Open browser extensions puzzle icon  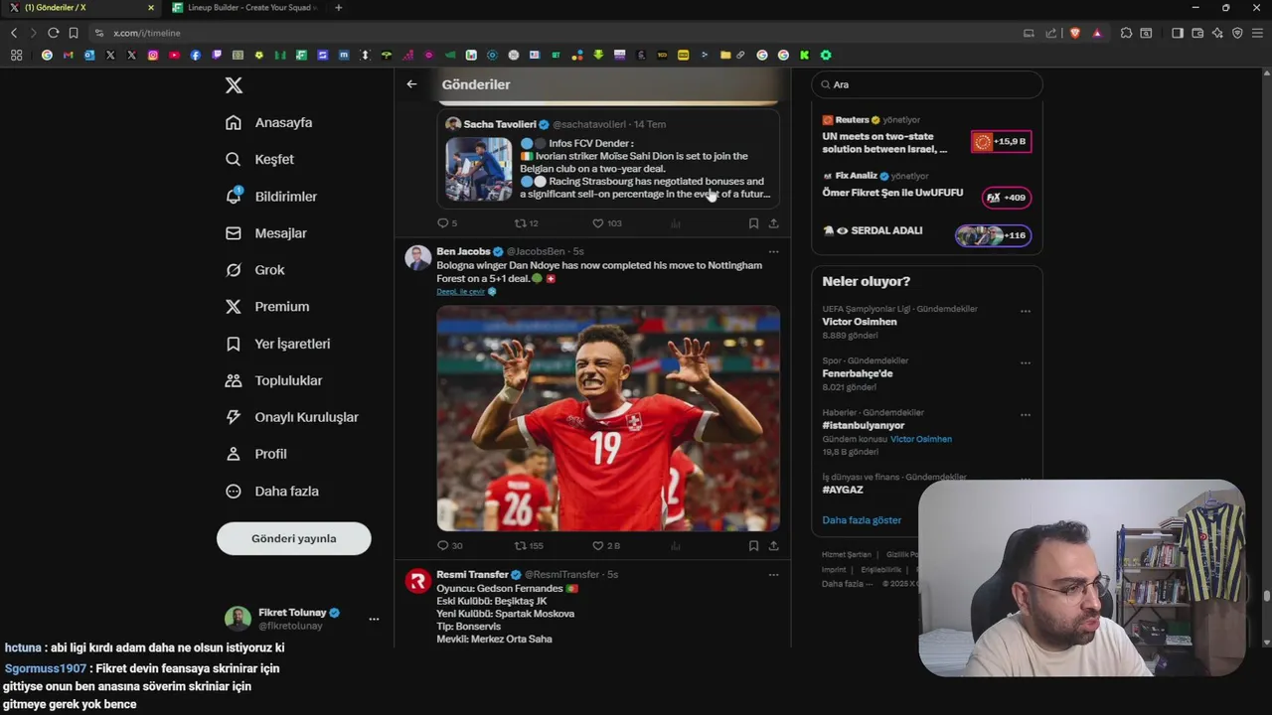click(1126, 33)
